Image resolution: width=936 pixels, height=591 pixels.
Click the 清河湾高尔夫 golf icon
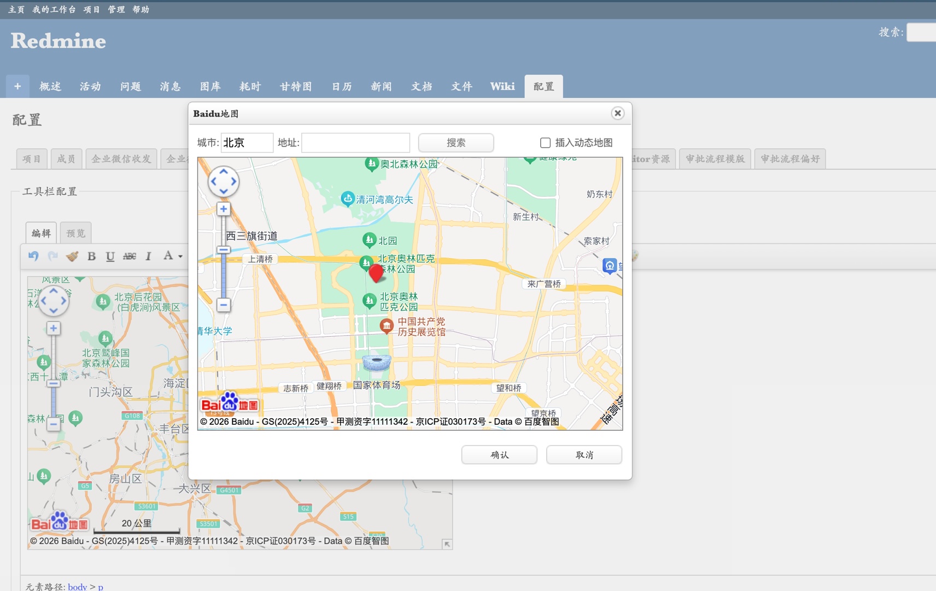(x=348, y=198)
